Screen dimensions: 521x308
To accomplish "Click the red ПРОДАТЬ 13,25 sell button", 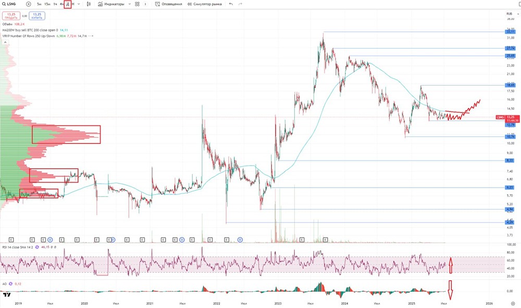I will click(x=11, y=16).
